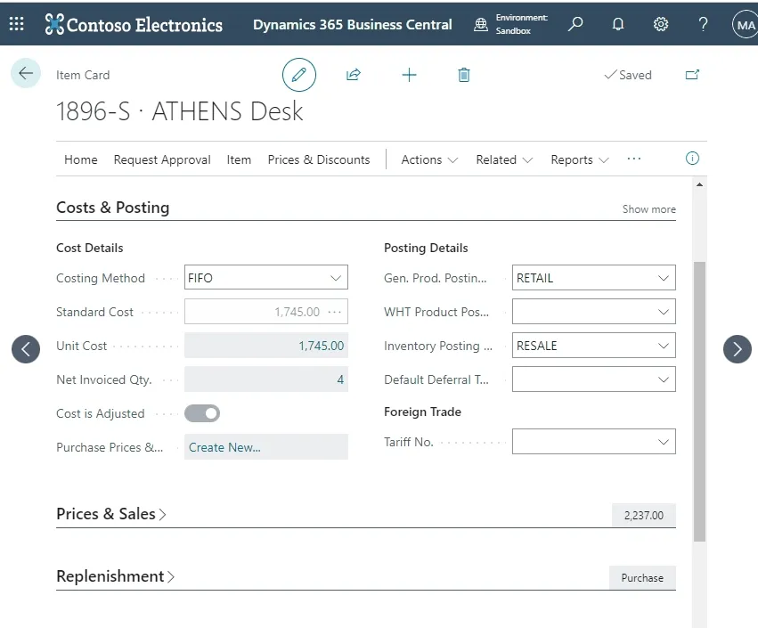Viewport: 758px width, 628px height.
Task: Click the vertical scrollbar thumb
Action: pyautogui.click(x=699, y=401)
